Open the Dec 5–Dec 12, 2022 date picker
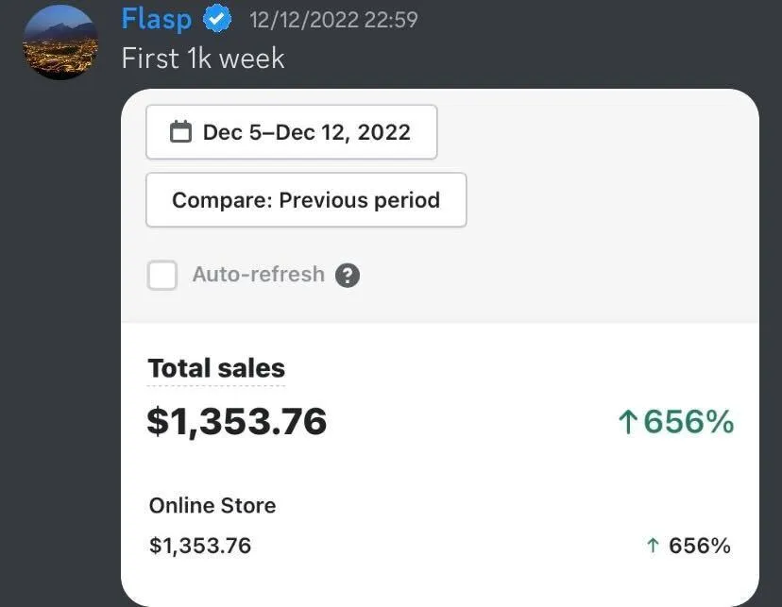The image size is (782, 607). tap(292, 132)
